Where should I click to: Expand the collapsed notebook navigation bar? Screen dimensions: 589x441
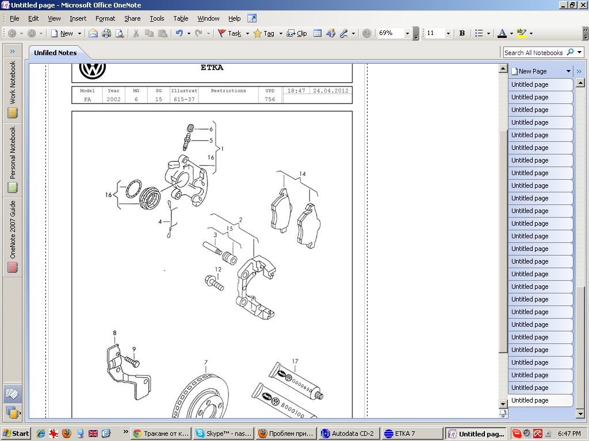pyautogui.click(x=12, y=52)
